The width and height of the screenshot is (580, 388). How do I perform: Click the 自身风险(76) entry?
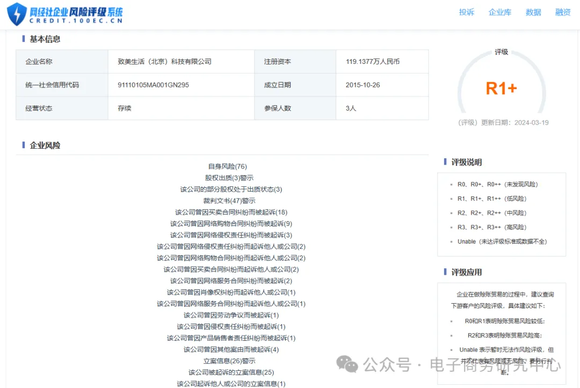[228, 167]
